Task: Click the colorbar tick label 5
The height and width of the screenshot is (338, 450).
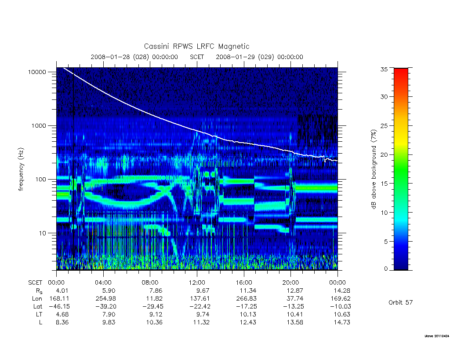Action: pyautogui.click(x=386, y=242)
